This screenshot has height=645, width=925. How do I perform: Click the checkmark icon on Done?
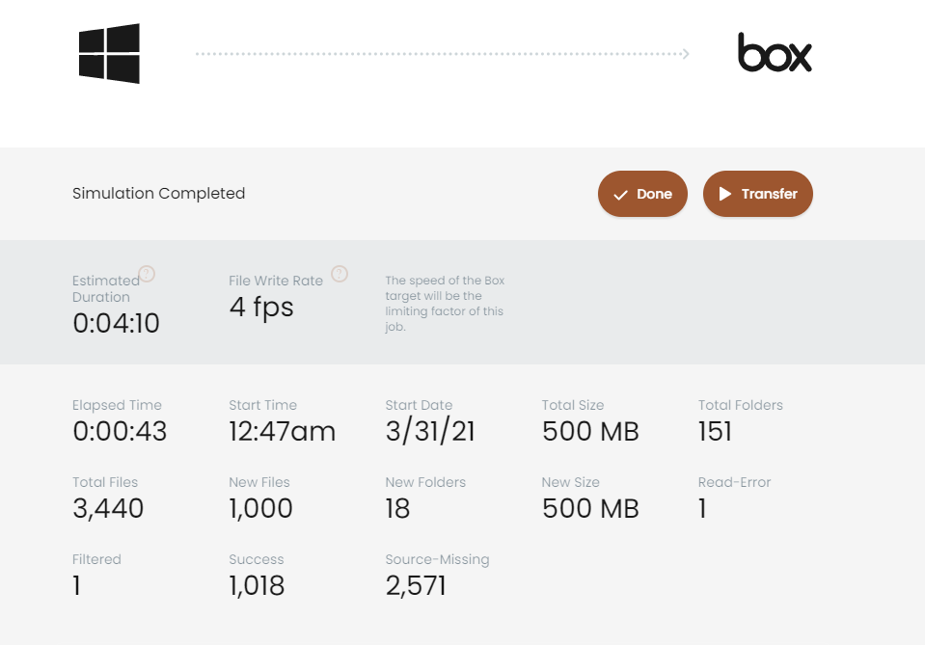620,195
